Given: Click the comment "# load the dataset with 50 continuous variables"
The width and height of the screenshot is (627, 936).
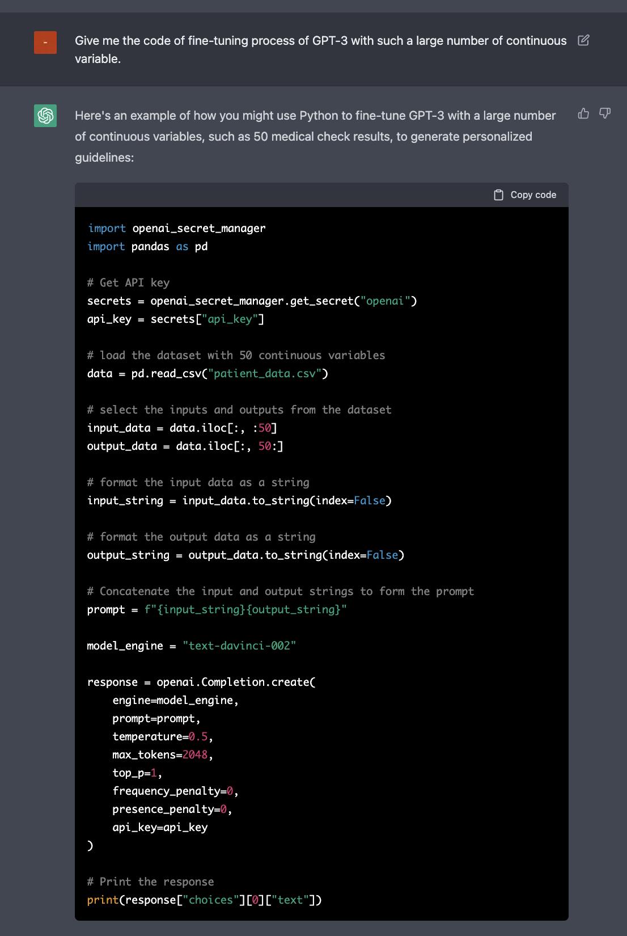Looking at the screenshot, I should click(x=236, y=355).
